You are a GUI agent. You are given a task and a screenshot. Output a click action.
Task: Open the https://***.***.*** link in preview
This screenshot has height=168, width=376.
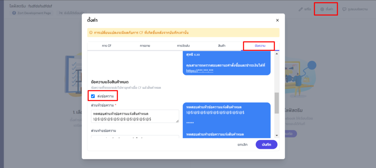200,70
